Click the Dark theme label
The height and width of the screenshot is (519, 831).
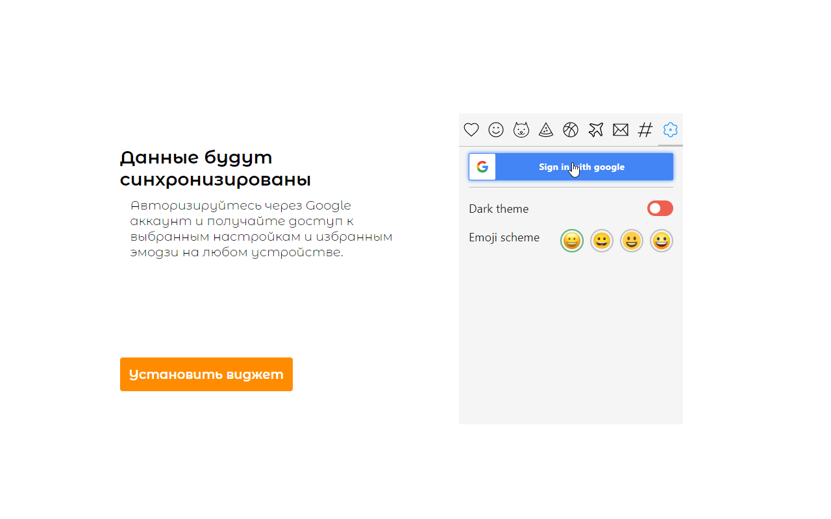(499, 209)
